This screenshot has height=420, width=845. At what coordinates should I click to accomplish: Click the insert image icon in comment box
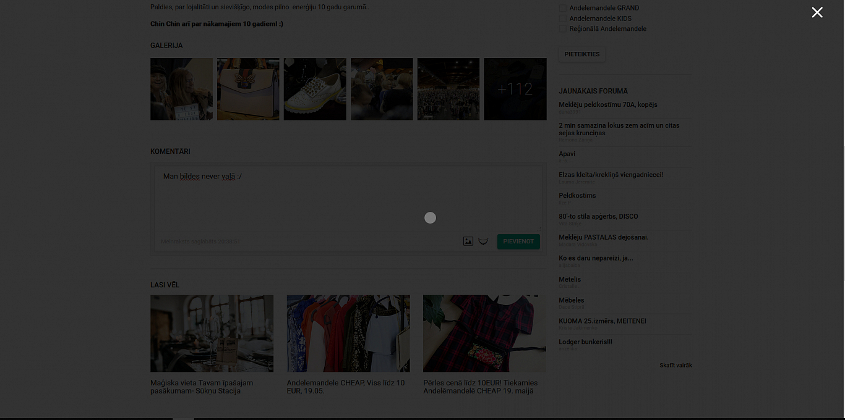[x=468, y=241]
